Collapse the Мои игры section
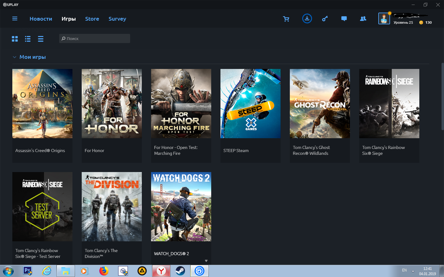The height and width of the screenshot is (277, 444). coord(14,57)
